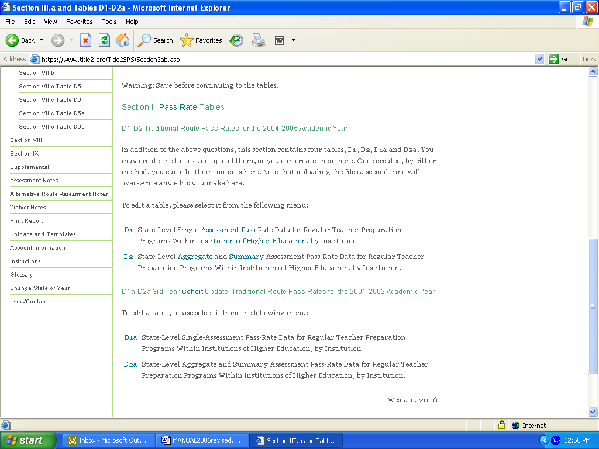The width and height of the screenshot is (599, 449).
Task: Open the Tools menu
Action: [109, 22]
